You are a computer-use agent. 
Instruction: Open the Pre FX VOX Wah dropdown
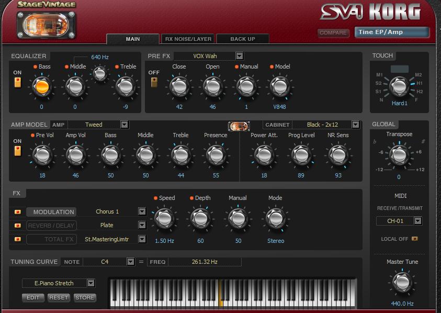(x=240, y=56)
